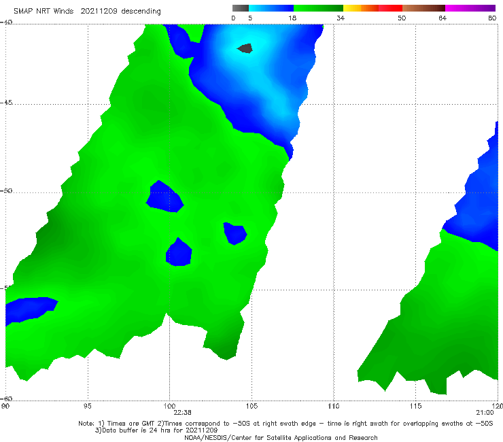Image resolution: width=503 pixels, height=442 pixels.
Task: Click the longitude label "95"
Action: click(87, 407)
